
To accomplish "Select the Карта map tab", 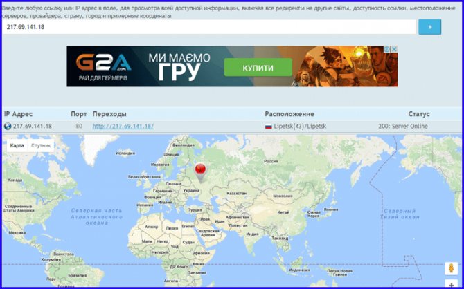I will click(x=17, y=145).
